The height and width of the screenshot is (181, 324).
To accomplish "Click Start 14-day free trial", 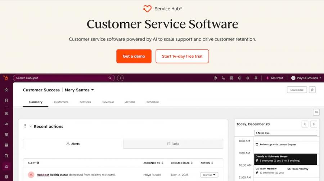I will pos(182,56).
